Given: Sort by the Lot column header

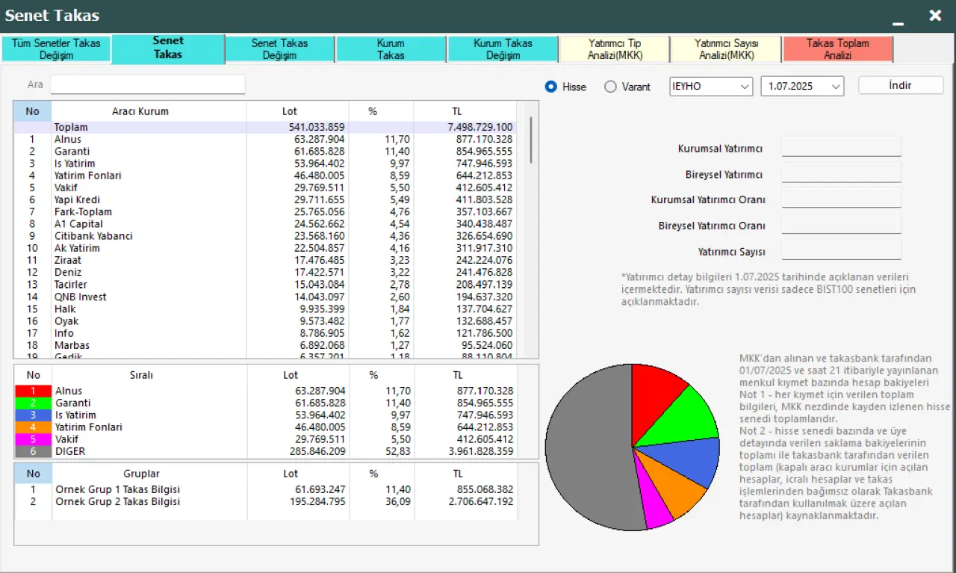Looking at the screenshot, I should [x=289, y=111].
